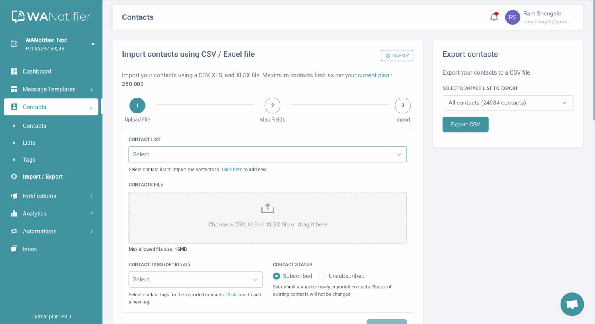Select the Automations sidebar icon
This screenshot has height=324, width=595.
15,231
